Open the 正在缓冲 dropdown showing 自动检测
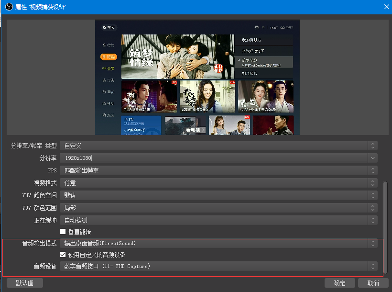 pos(218,220)
